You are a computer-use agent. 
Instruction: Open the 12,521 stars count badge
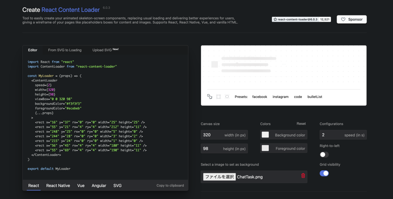coord(325,20)
